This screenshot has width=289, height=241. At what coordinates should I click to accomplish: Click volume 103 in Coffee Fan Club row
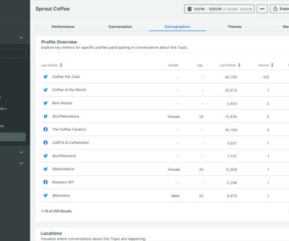(266, 77)
